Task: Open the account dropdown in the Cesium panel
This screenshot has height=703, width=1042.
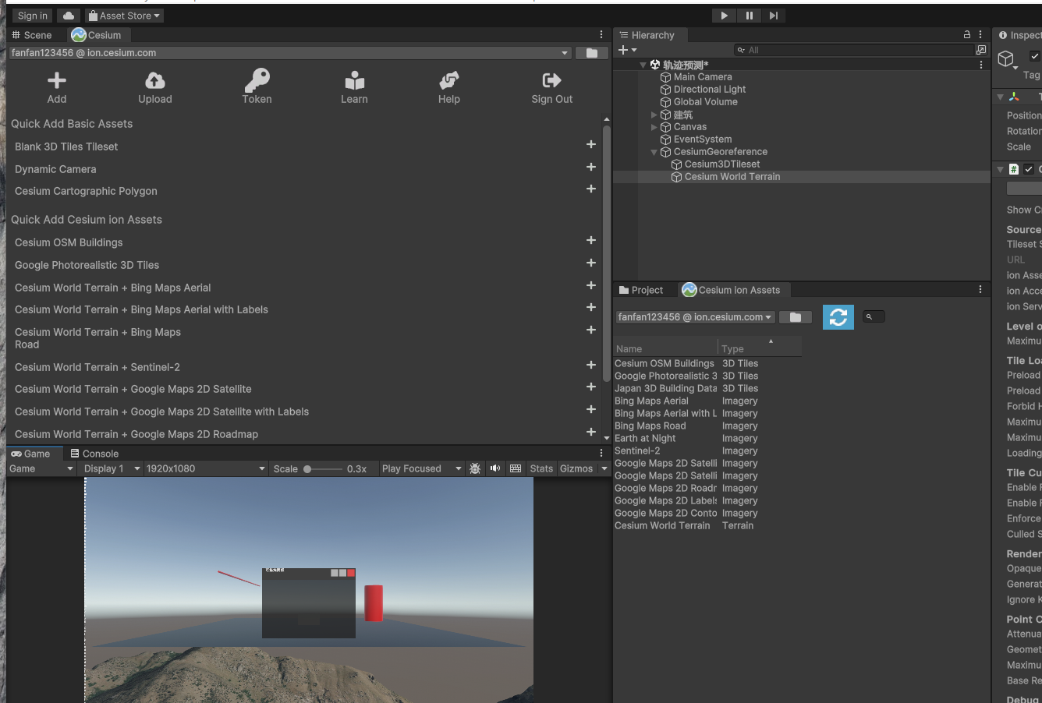Action: pyautogui.click(x=290, y=53)
